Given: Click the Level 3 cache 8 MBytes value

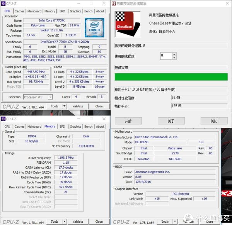Looking at the screenshot, I should [79, 86].
